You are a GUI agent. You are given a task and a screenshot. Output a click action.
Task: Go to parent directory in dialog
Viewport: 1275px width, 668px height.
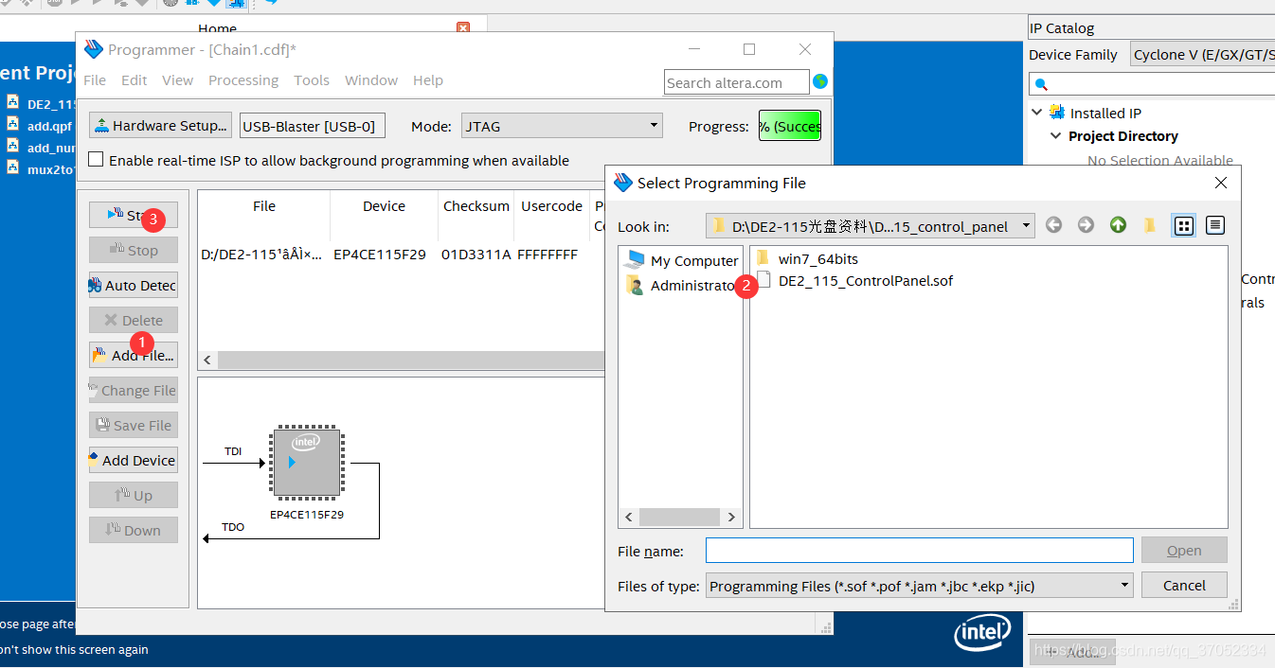pos(1118,225)
